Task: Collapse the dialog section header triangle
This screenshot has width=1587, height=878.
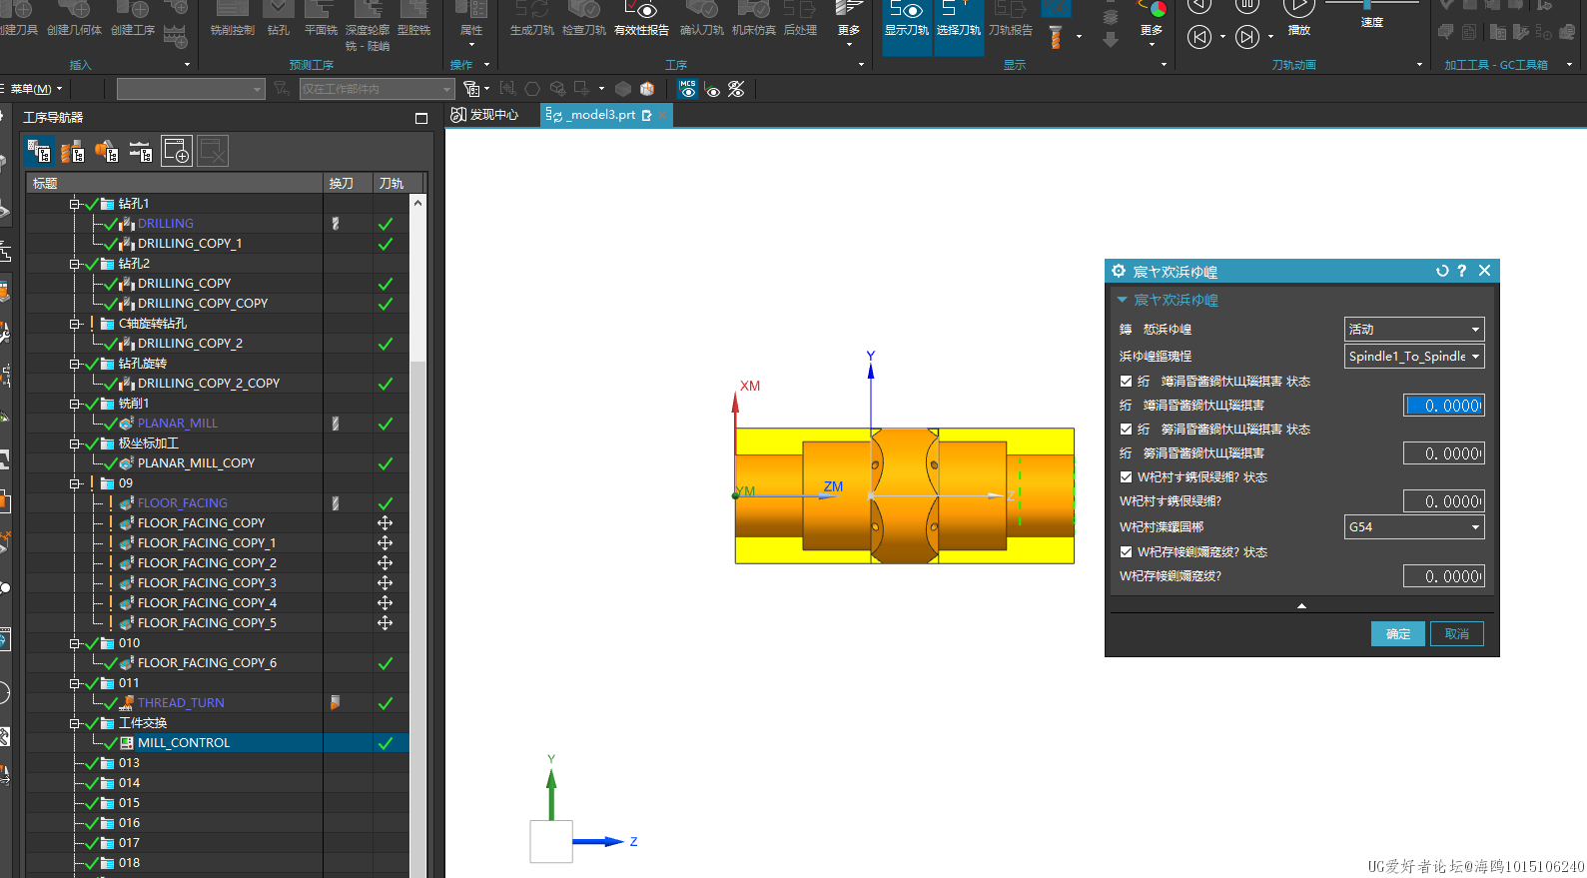Action: tap(1122, 300)
